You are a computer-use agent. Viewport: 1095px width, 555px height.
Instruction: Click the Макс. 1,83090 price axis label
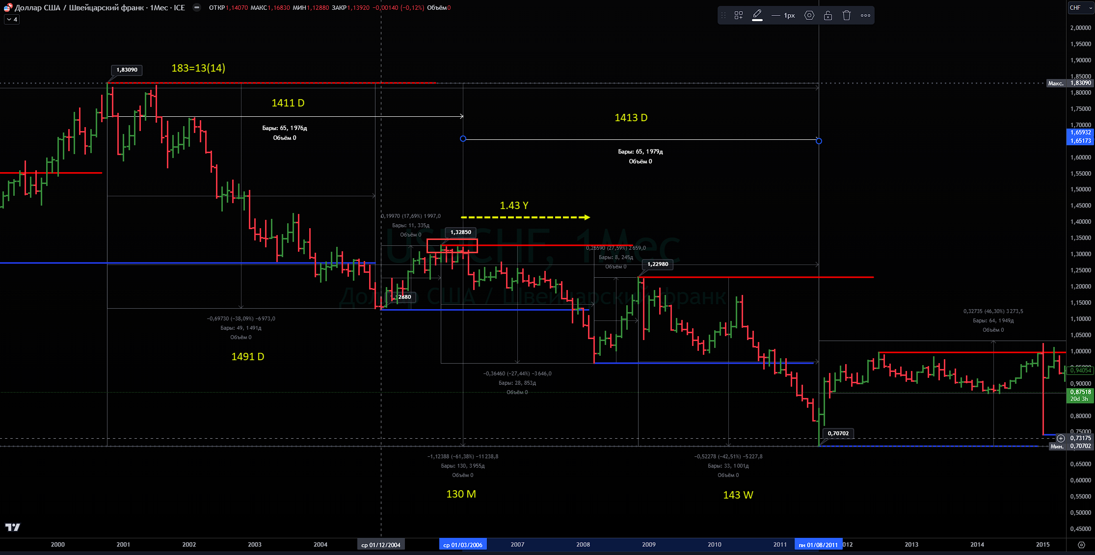point(1069,83)
